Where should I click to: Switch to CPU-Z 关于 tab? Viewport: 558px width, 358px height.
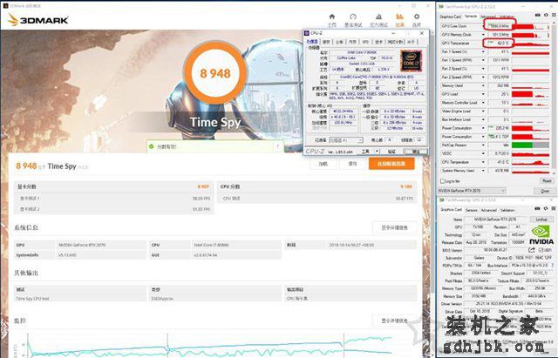pos(411,42)
